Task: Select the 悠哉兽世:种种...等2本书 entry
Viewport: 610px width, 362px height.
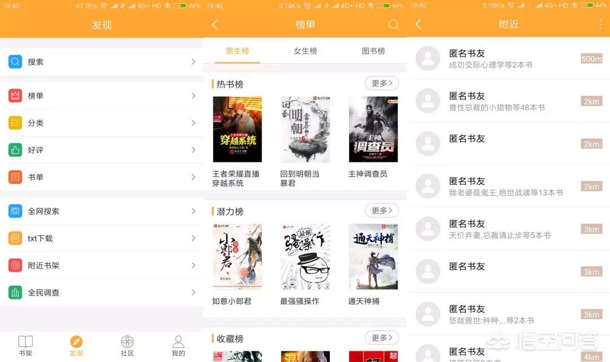Action: point(508,314)
